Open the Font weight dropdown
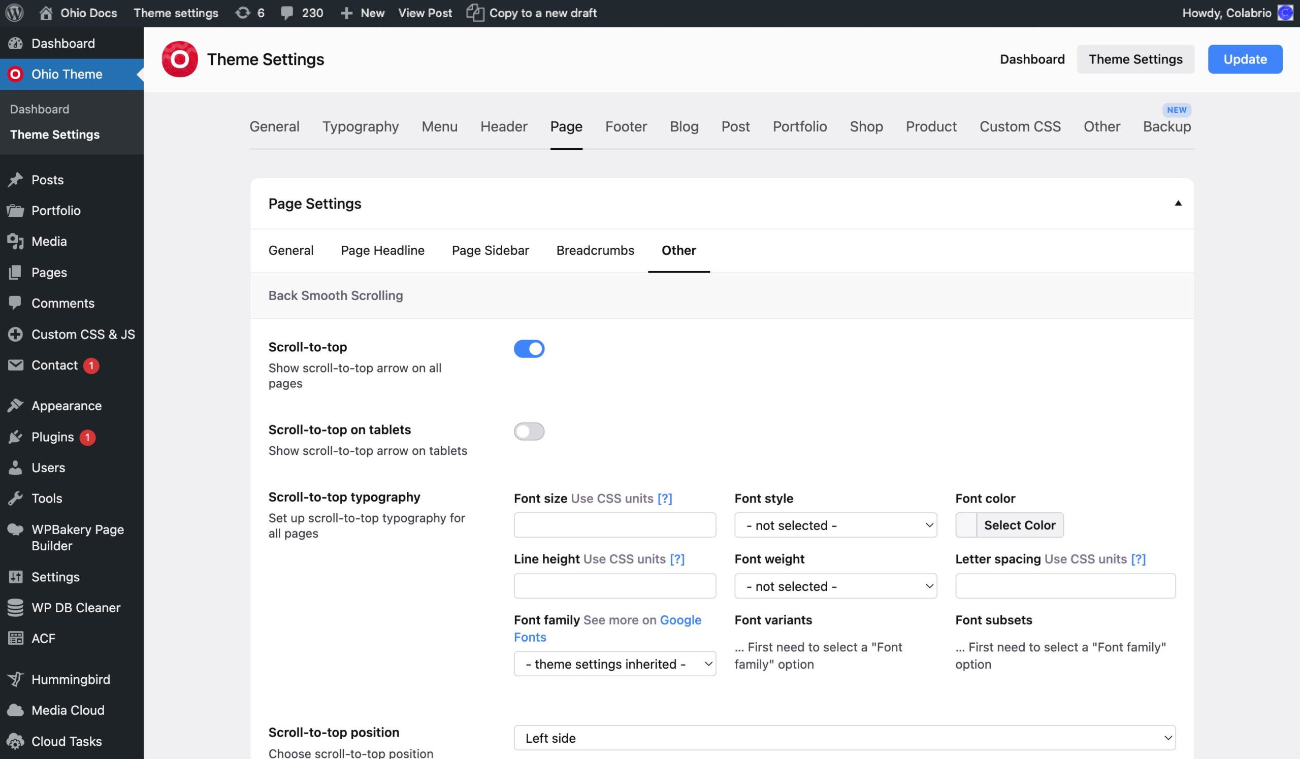Viewport: 1300px width, 759px height. coord(835,586)
